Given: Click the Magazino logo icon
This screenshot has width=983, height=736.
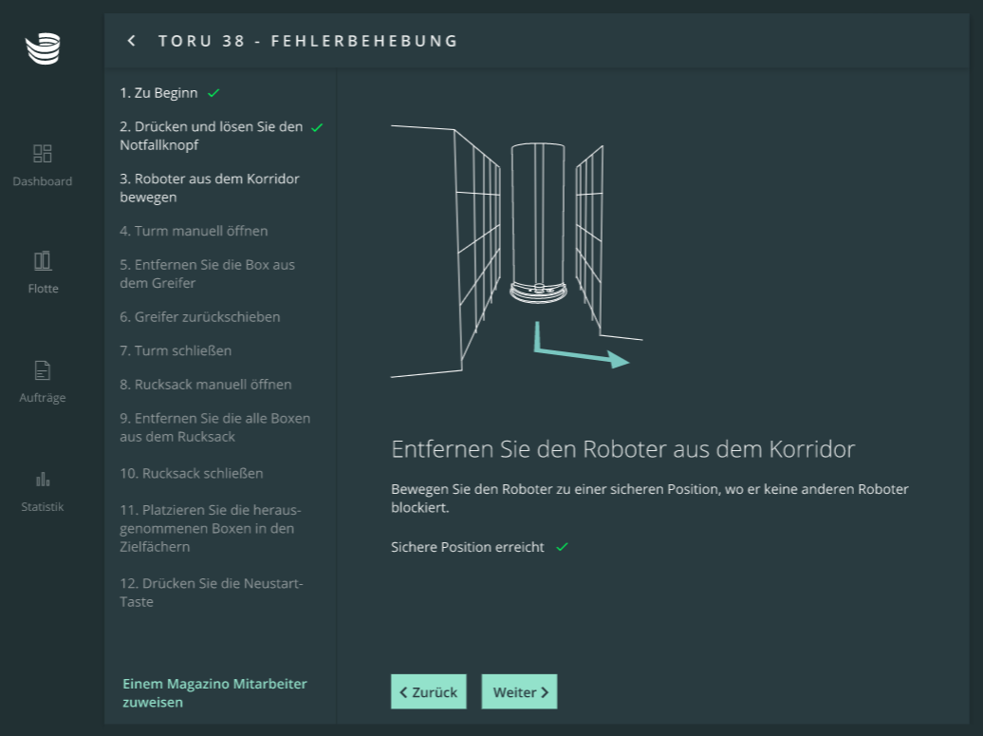Looking at the screenshot, I should (43, 47).
